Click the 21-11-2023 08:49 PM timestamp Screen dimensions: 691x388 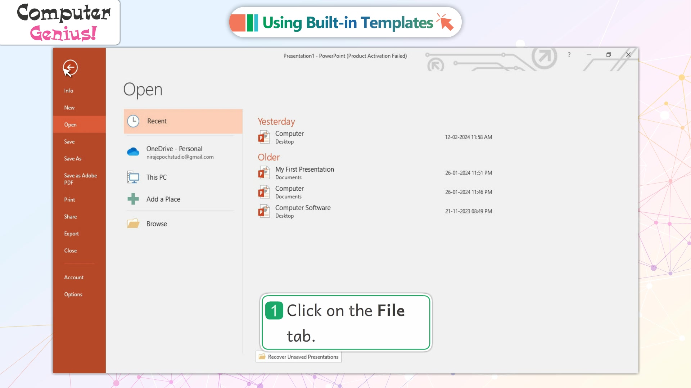(x=468, y=211)
